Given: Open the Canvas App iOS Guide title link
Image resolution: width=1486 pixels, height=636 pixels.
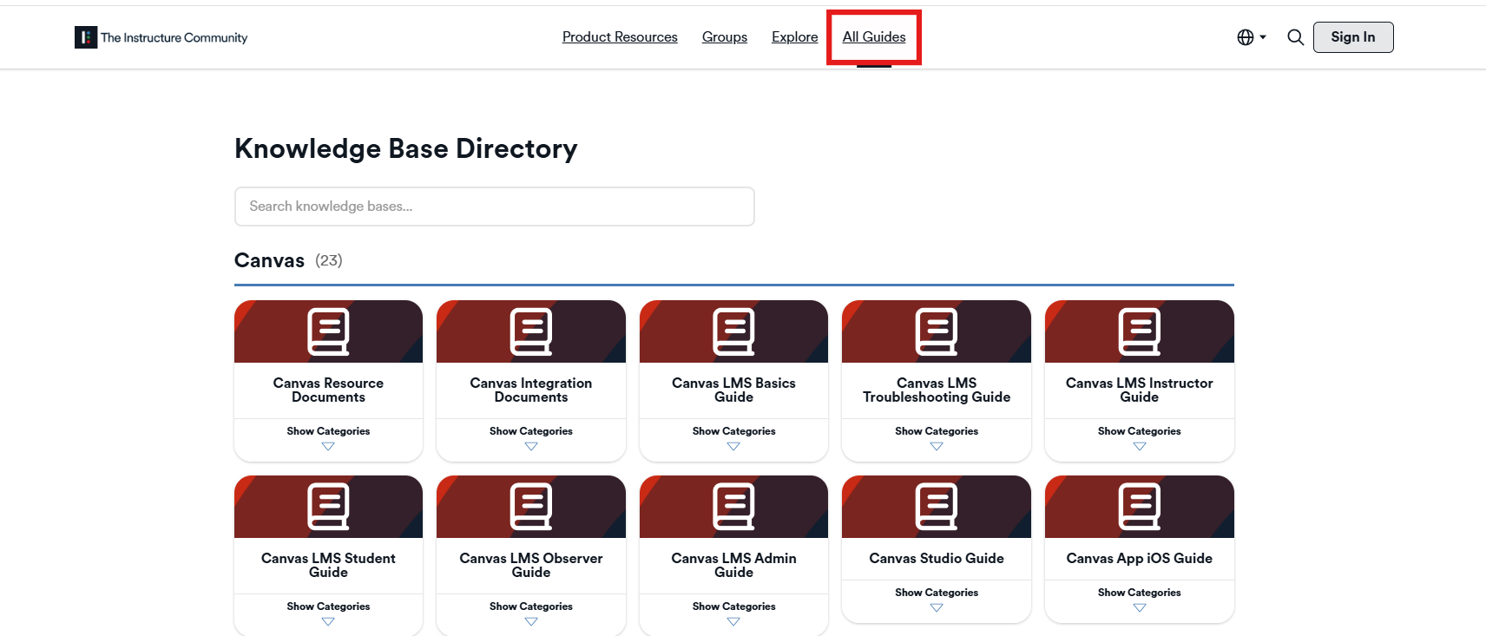Looking at the screenshot, I should (1140, 559).
